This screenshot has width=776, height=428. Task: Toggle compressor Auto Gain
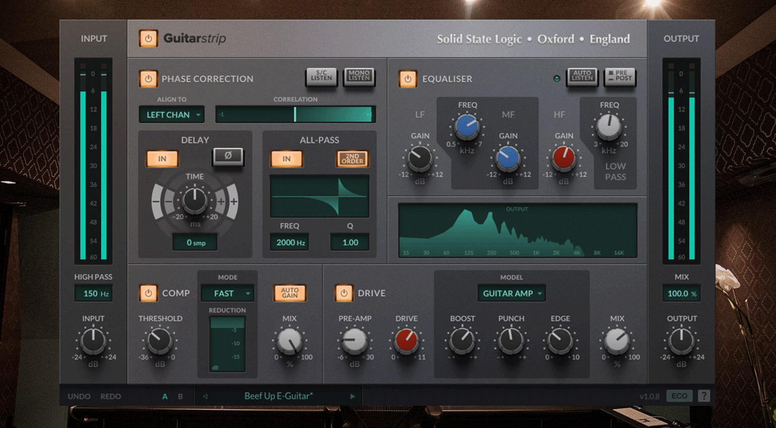pos(290,293)
